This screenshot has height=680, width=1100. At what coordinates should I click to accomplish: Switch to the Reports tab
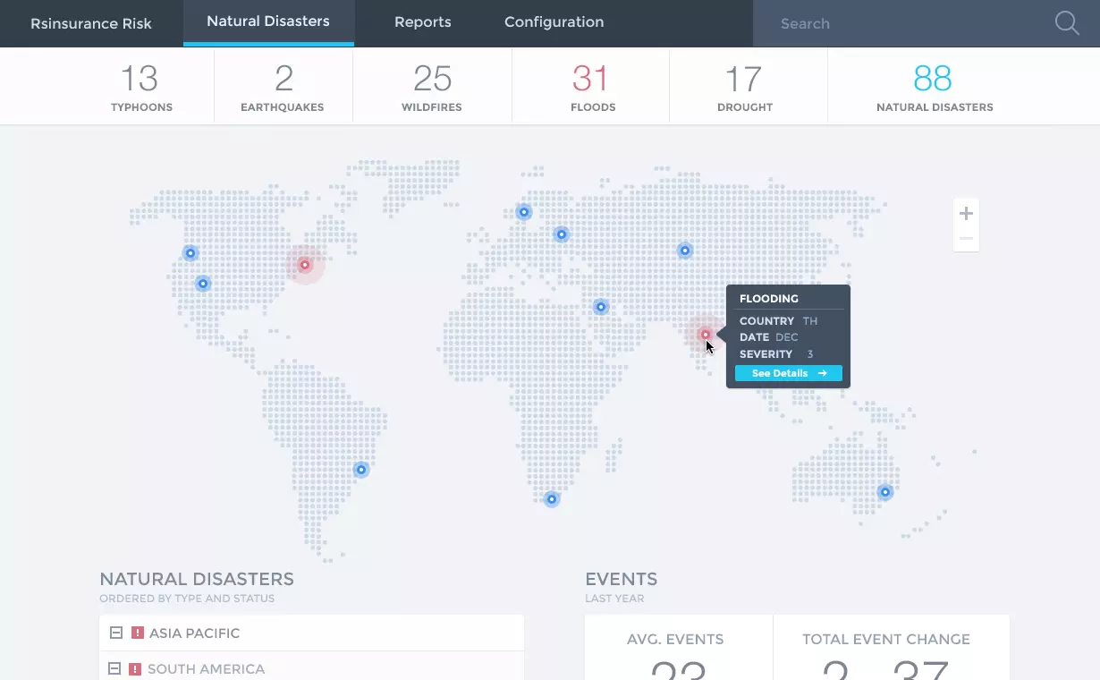pyautogui.click(x=422, y=22)
